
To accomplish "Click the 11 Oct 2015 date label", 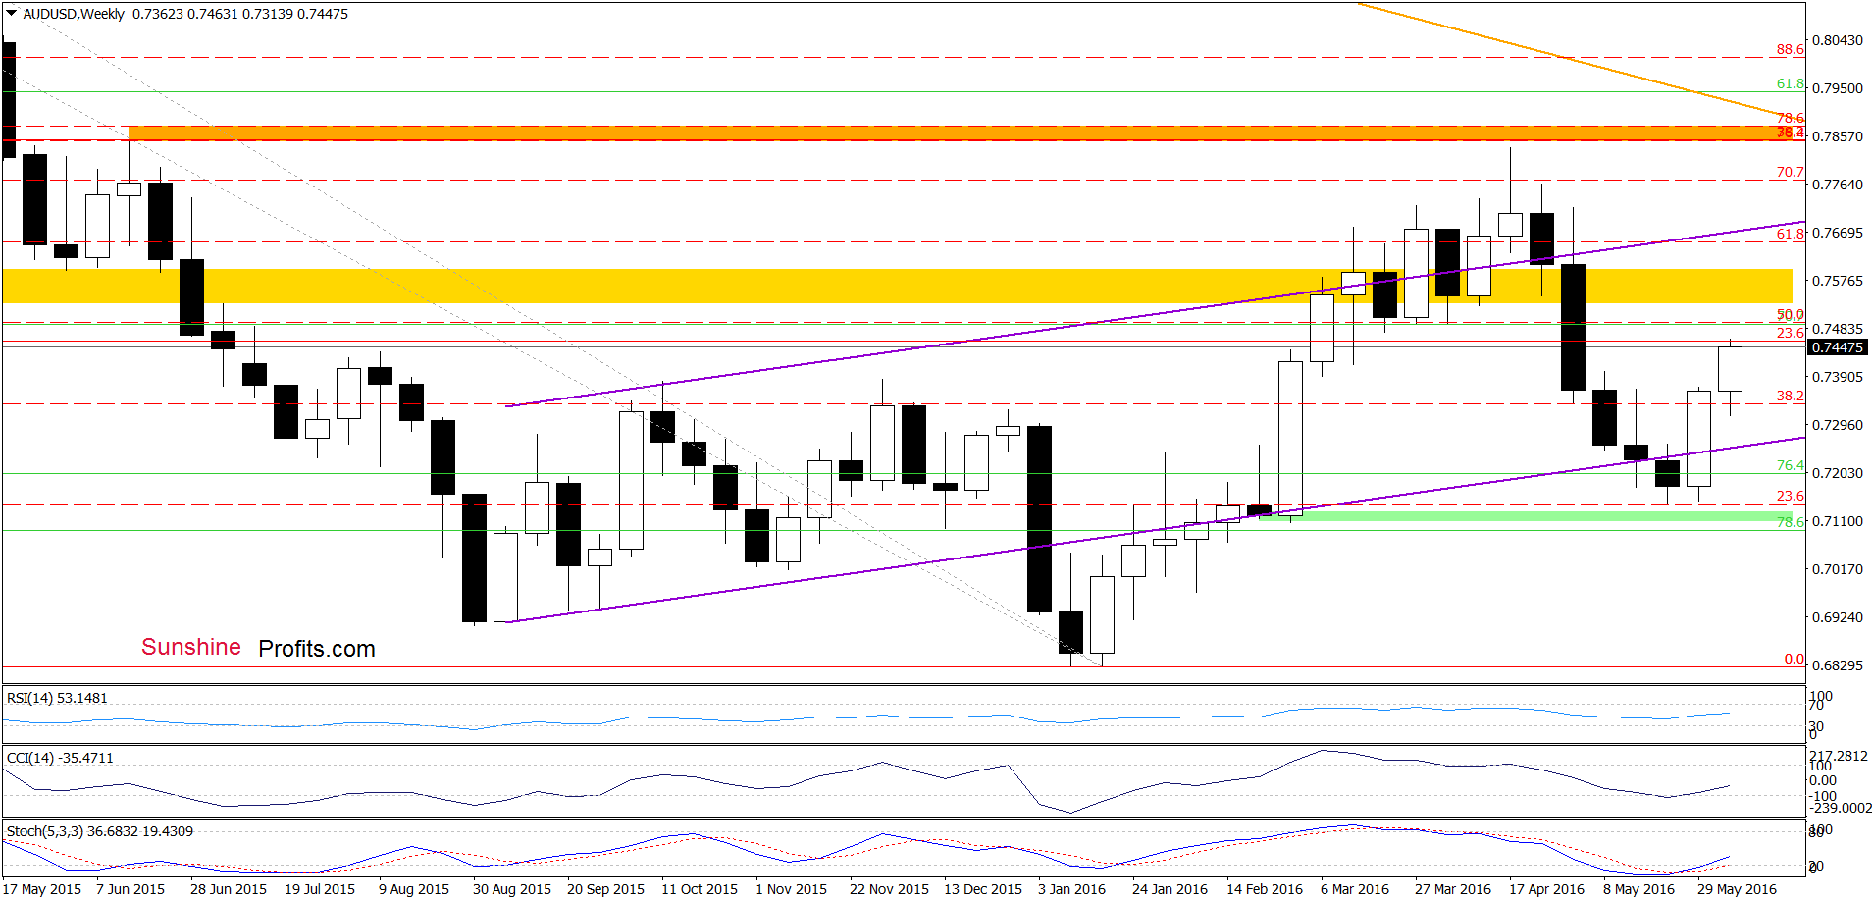I will pyautogui.click(x=700, y=889).
